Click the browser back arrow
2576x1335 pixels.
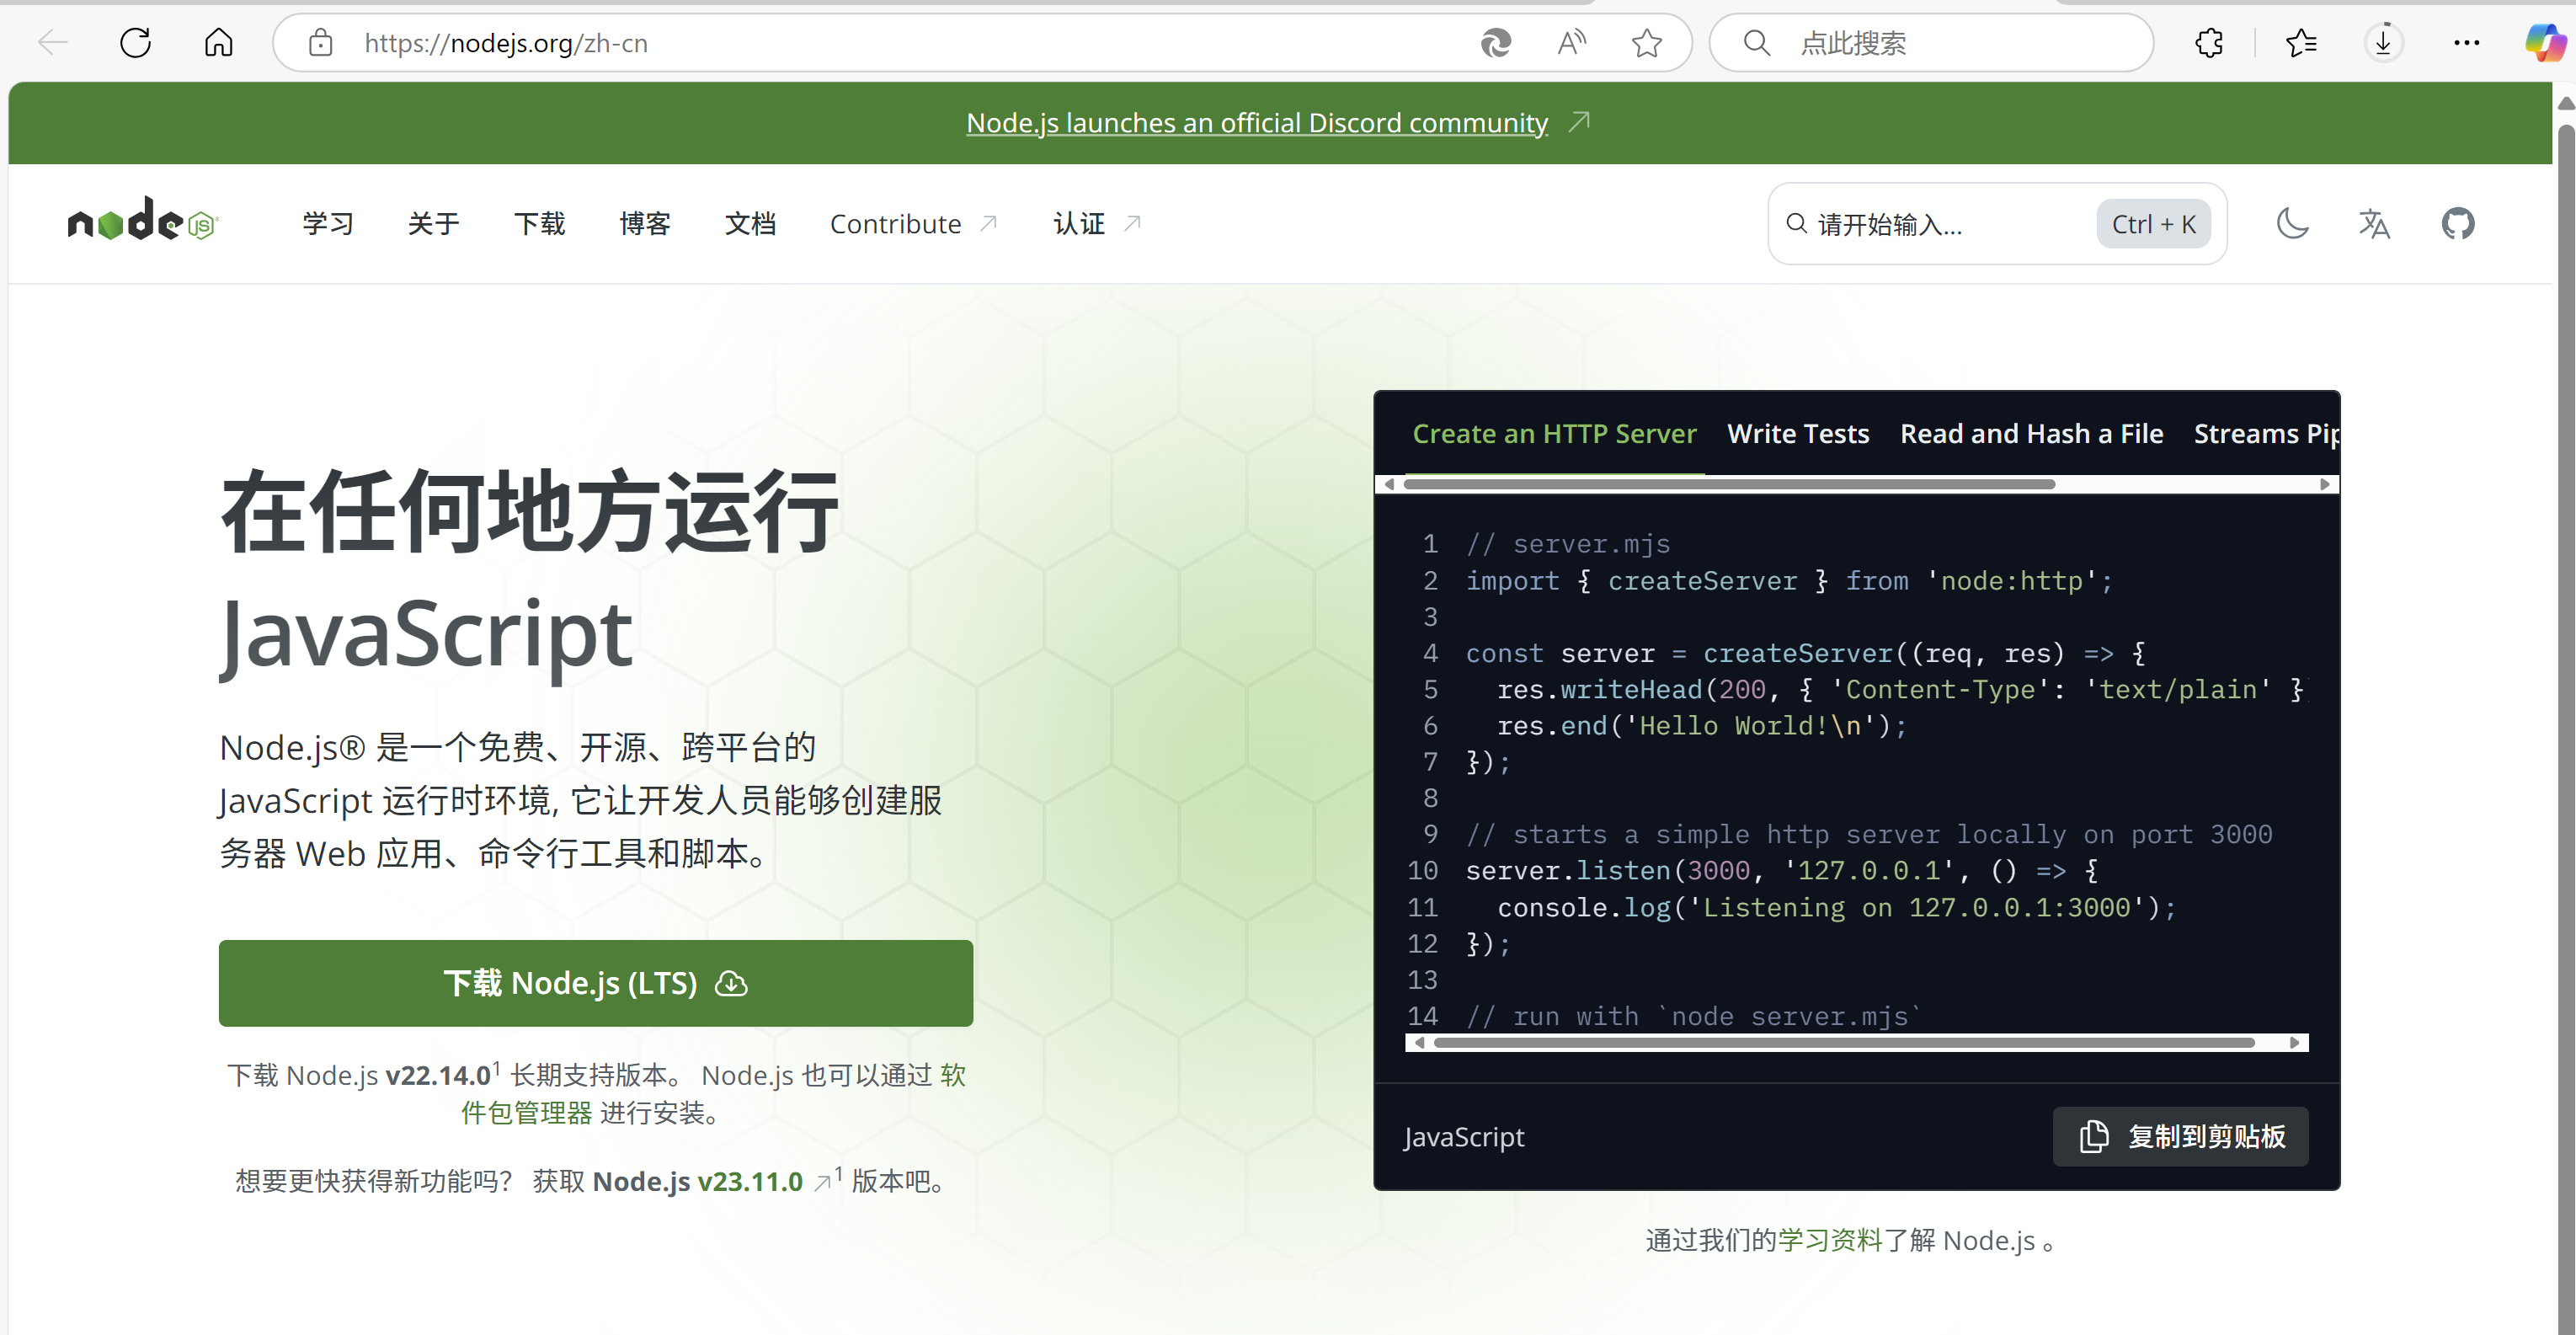(x=53, y=43)
